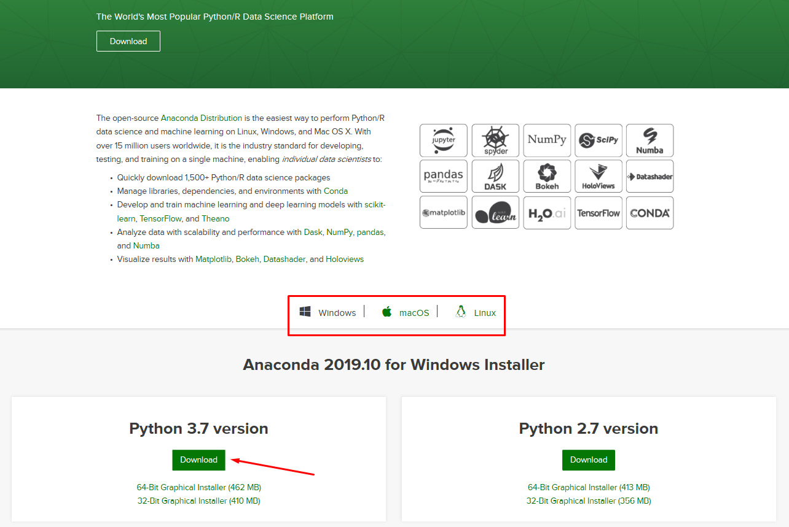Open the Numba text link

pos(146,245)
